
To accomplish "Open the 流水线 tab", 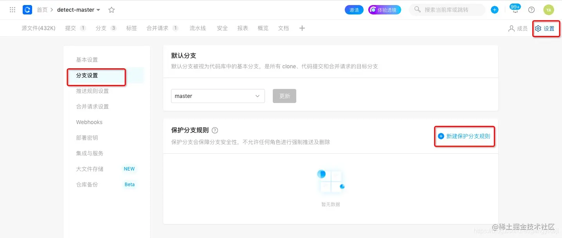I will (x=198, y=28).
